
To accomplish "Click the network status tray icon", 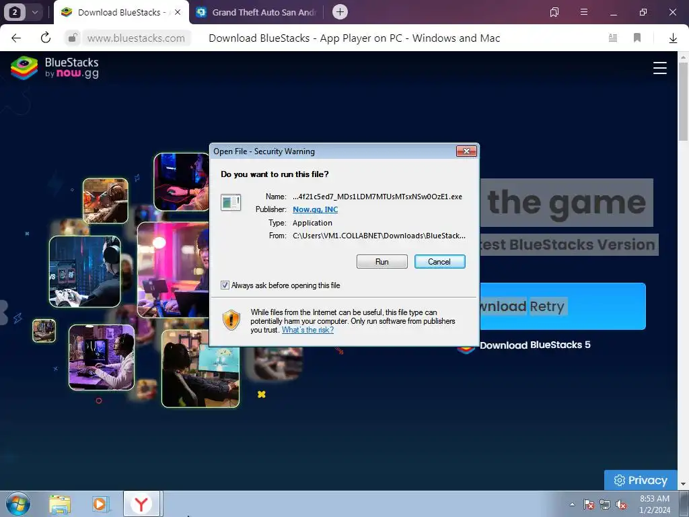I will [x=605, y=504].
